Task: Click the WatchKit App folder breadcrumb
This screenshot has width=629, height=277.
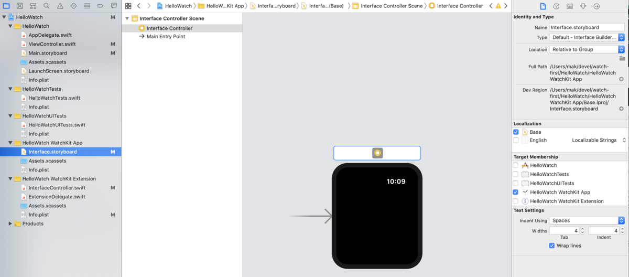Action: (221, 6)
